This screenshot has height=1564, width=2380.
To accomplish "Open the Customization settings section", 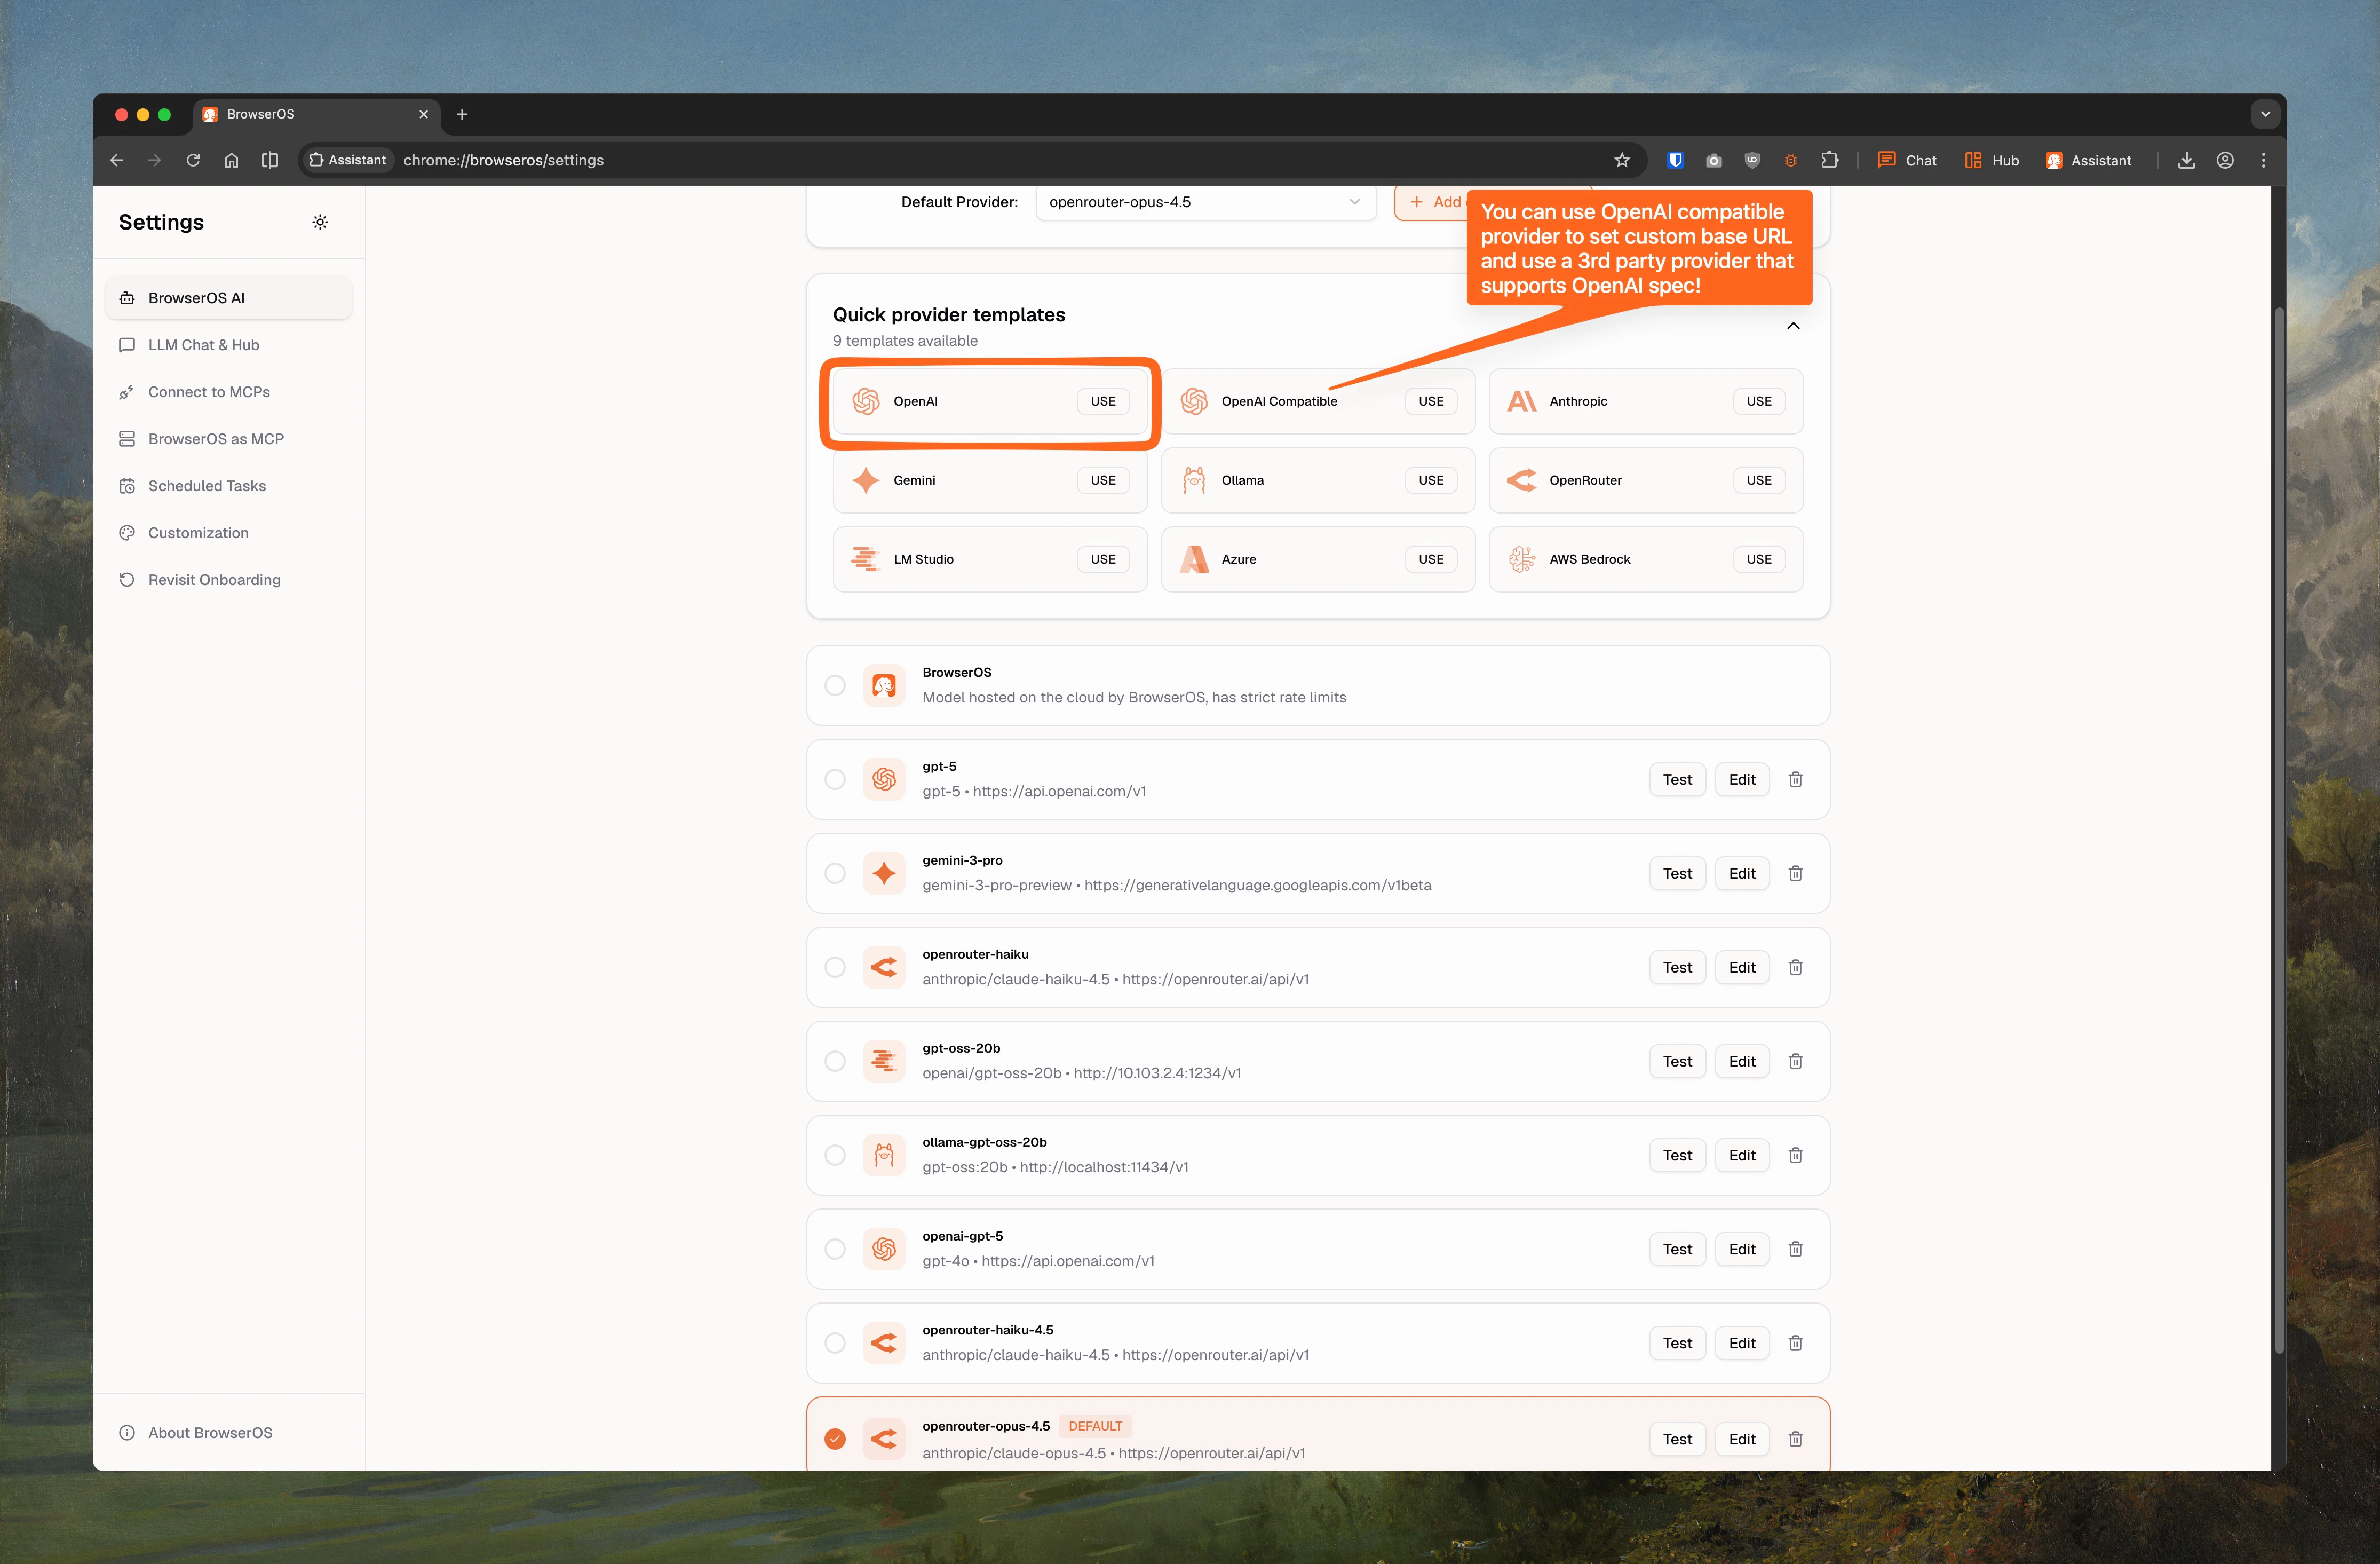I will pos(197,532).
